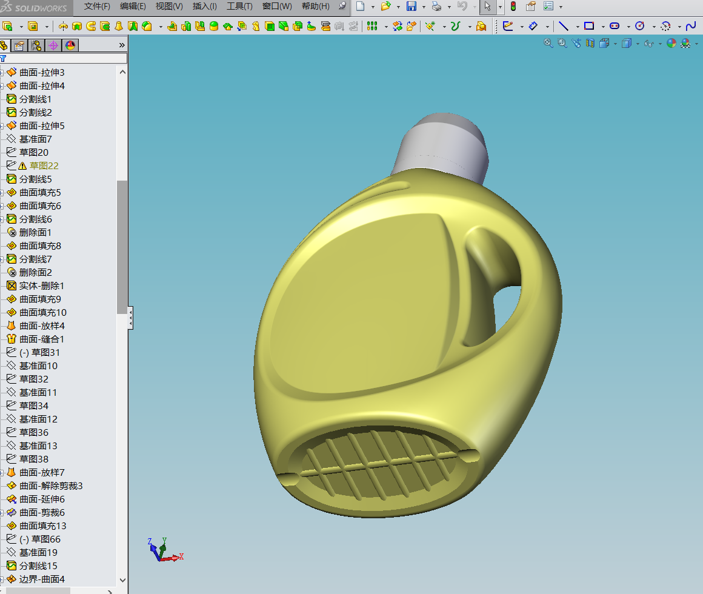Select the Smart Dimension tool
Viewport: 703px width, 594px height.
coord(533,27)
